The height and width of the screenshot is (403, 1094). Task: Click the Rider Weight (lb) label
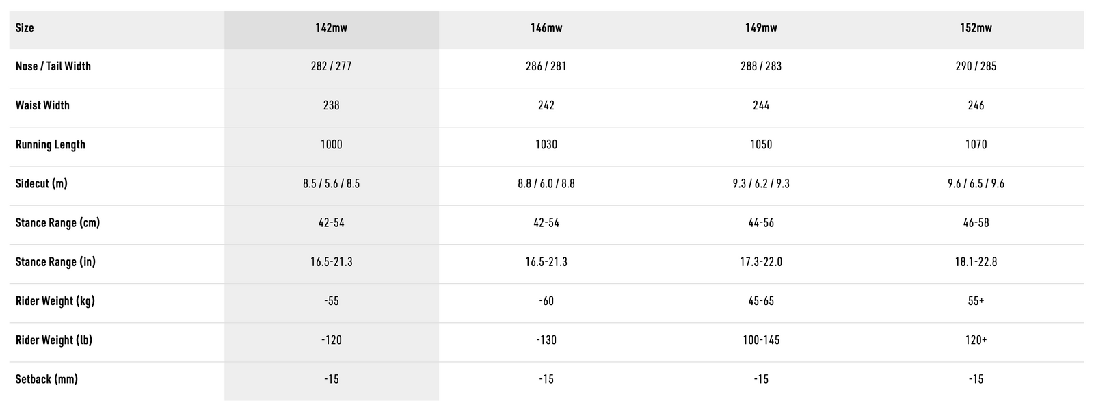(x=54, y=340)
